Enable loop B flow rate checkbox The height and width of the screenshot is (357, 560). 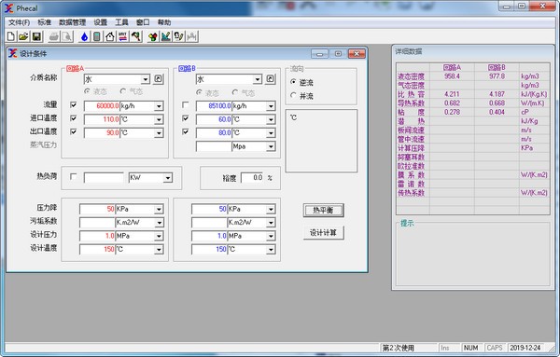(x=186, y=104)
